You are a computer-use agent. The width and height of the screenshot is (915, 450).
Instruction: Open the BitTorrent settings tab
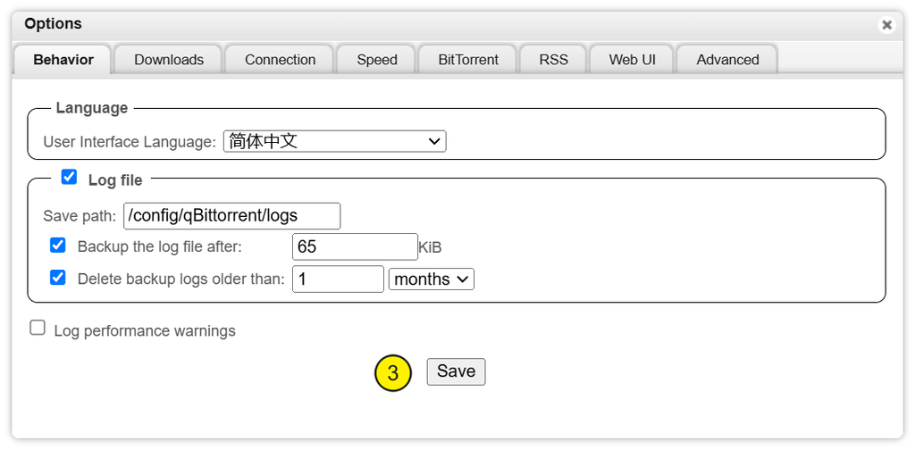click(468, 60)
